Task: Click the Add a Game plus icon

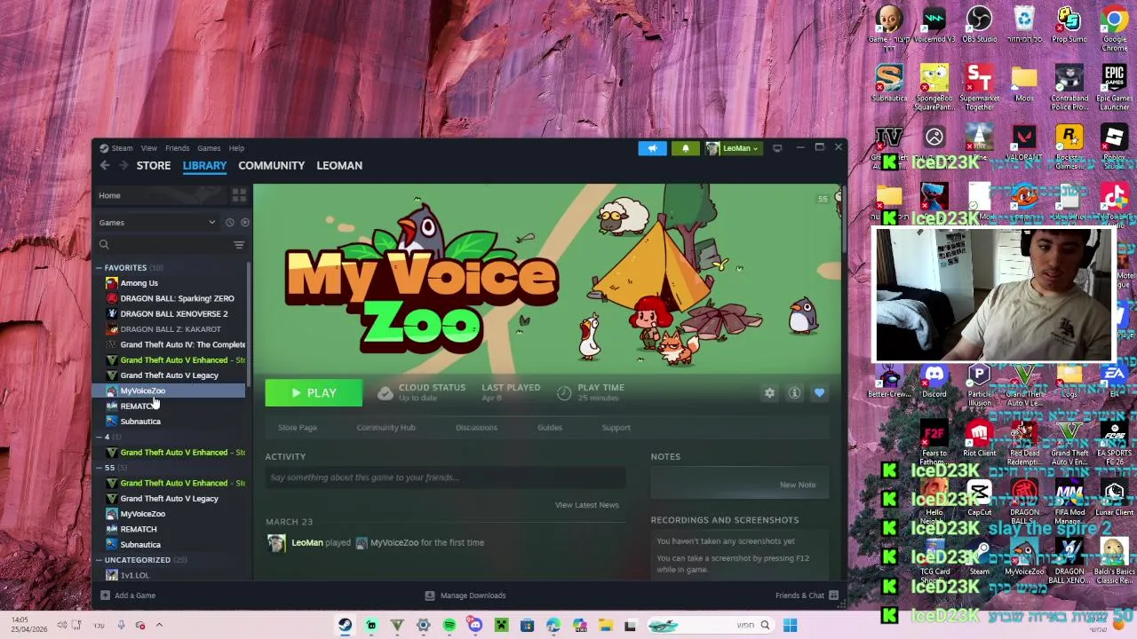Action: pos(105,596)
